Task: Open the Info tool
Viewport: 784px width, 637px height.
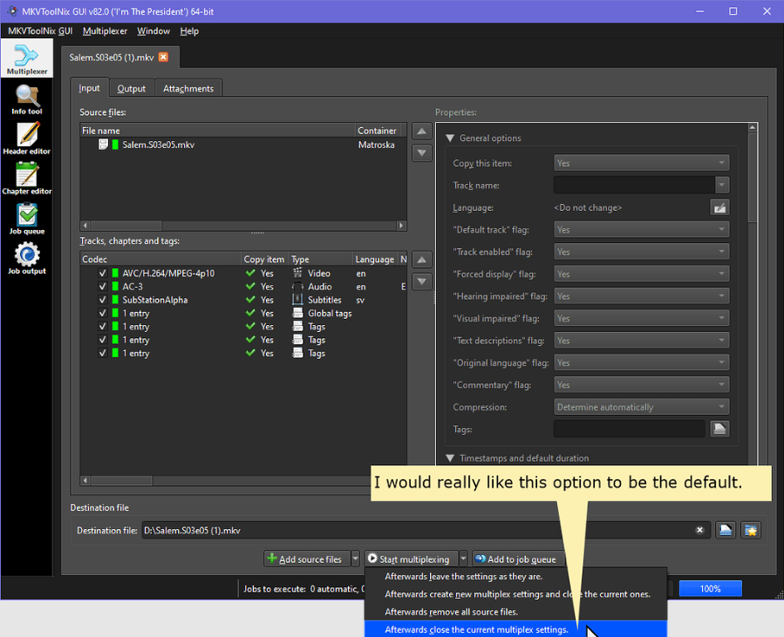Action: coord(27,100)
